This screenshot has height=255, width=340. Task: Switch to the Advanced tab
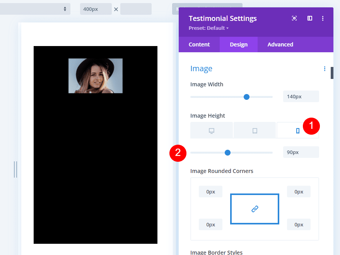coord(280,44)
